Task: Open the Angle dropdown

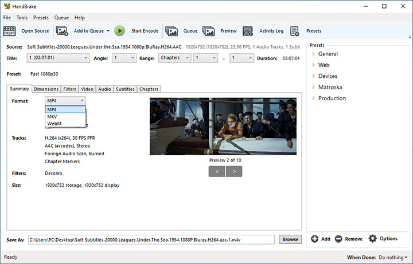Action: pyautogui.click(x=124, y=58)
